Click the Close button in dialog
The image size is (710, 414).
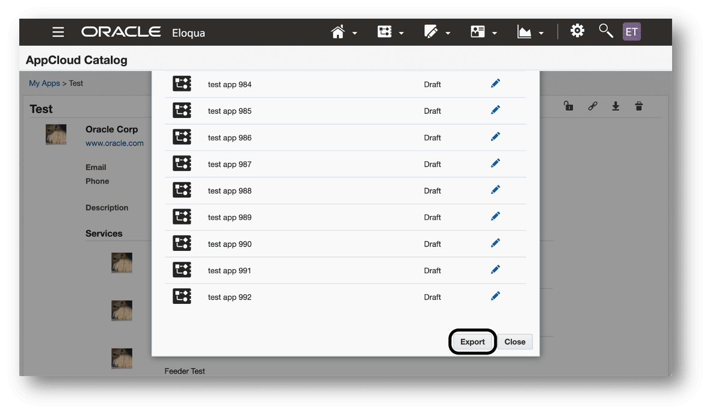tap(515, 342)
